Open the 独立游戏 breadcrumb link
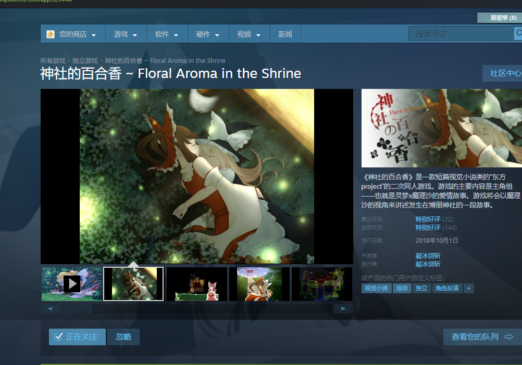This screenshot has height=365, width=522. coord(85,61)
